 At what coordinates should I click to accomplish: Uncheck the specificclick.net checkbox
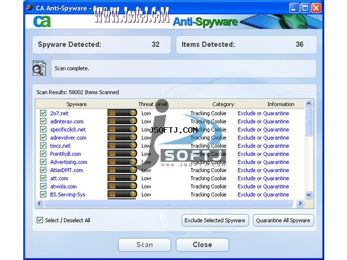coord(43,129)
